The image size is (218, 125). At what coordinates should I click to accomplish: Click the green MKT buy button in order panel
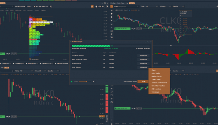107,90
